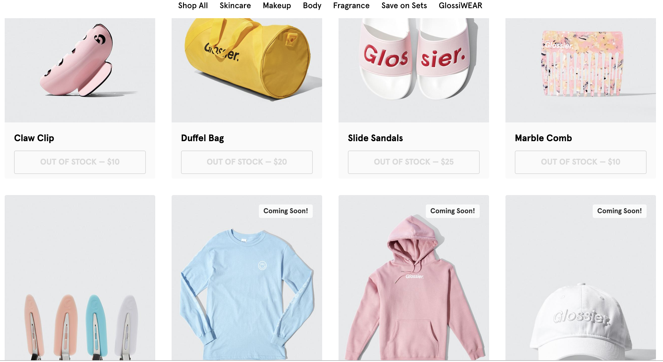
Task: View the yellow Duffel Bag product image
Action: [247, 70]
